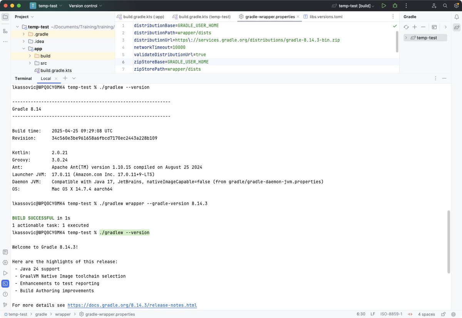Image resolution: width=462 pixels, height=318 pixels.
Task: Click Execute Gradle Task icon in Gradle panel
Action: click(434, 27)
